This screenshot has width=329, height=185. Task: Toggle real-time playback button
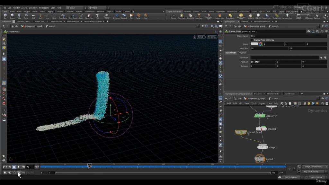[x=19, y=172]
